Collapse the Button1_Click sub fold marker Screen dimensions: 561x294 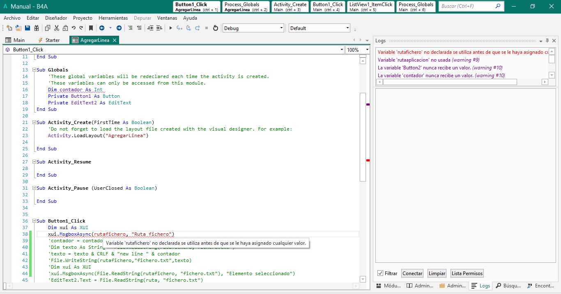[34, 221]
